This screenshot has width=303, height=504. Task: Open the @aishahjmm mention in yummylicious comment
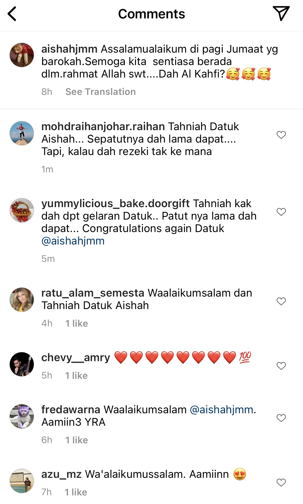point(73,241)
